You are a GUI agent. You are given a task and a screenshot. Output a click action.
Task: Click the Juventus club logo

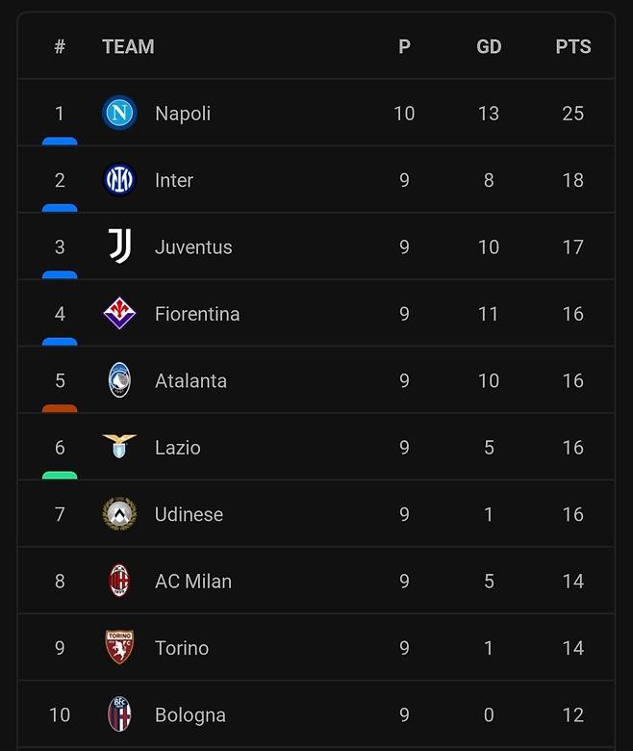(119, 246)
